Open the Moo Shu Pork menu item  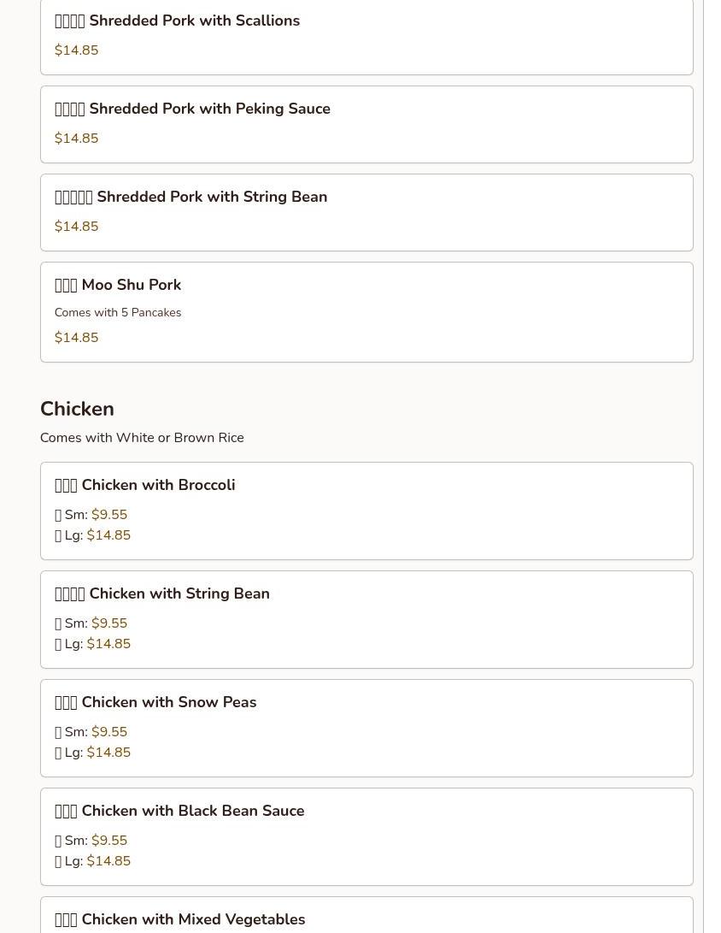[131, 286]
